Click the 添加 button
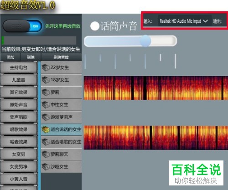 pos(10,57)
